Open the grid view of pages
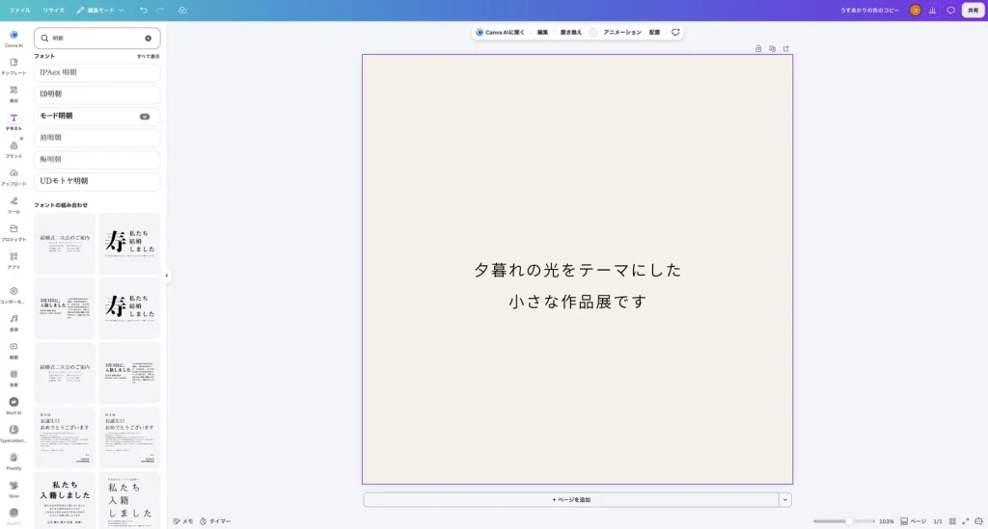Image resolution: width=988 pixels, height=529 pixels. pos(952,521)
